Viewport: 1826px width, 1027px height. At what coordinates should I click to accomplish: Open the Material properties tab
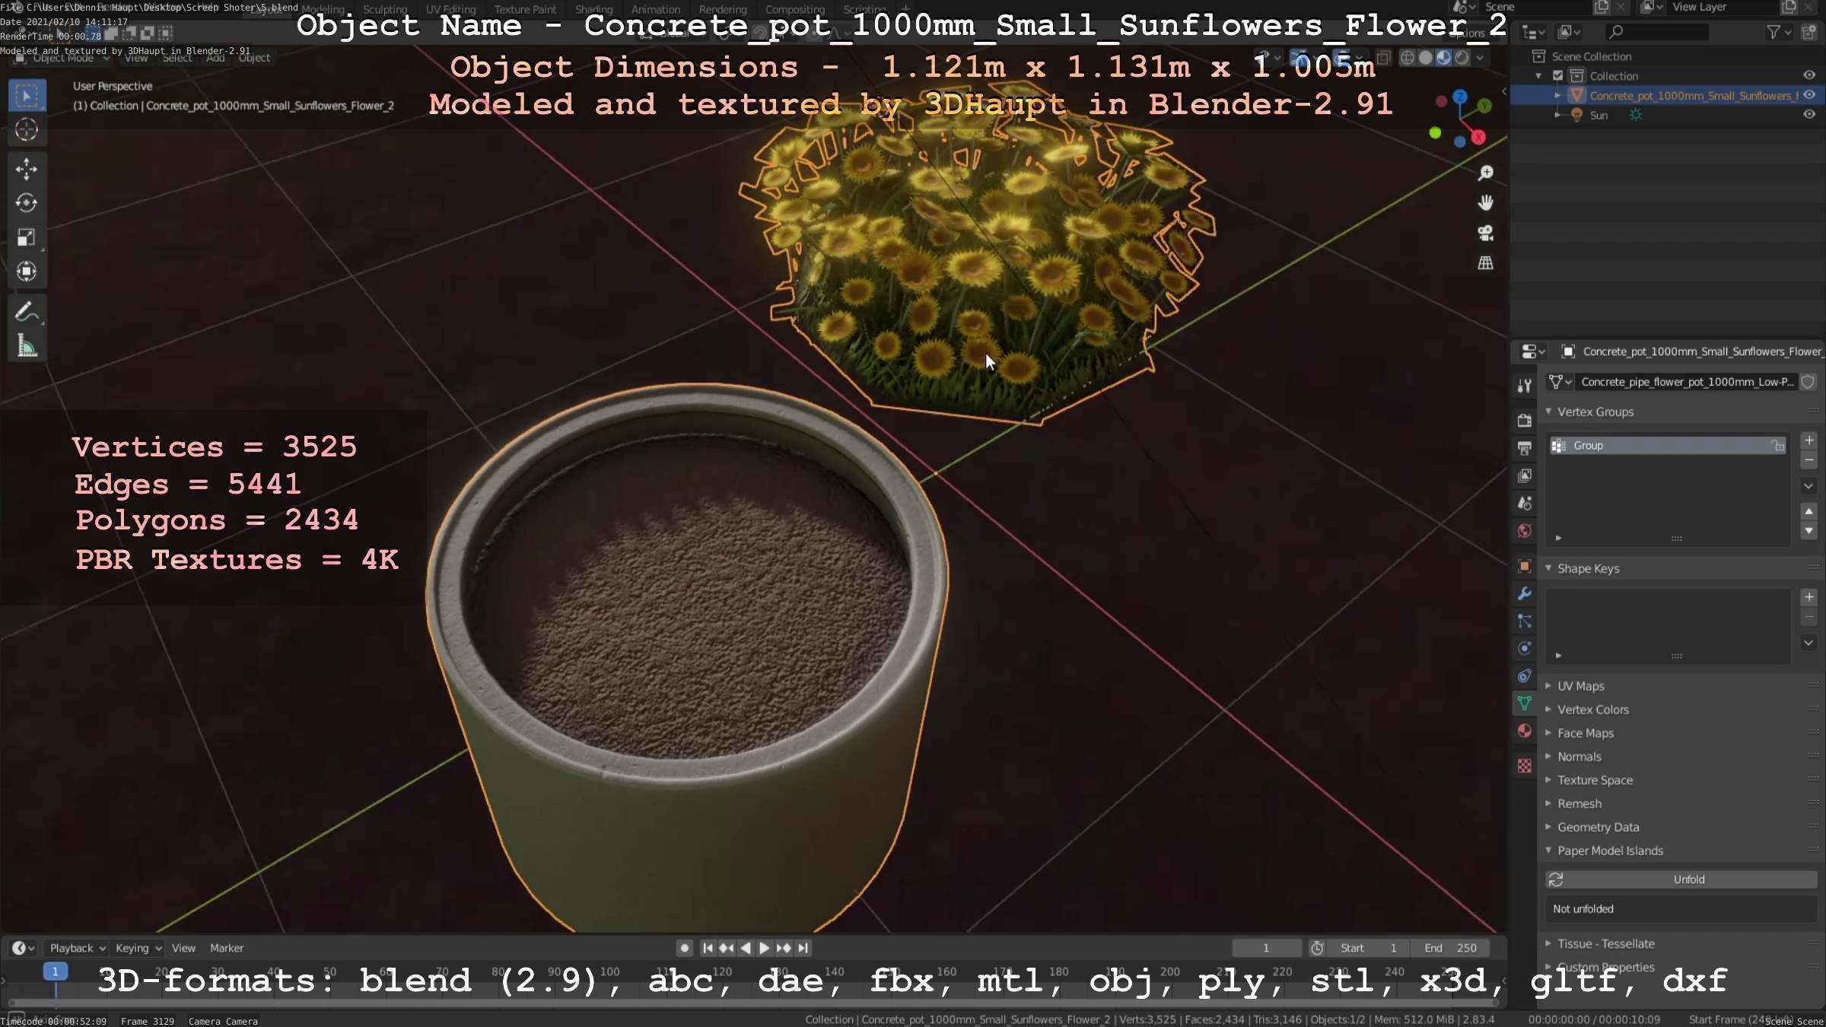click(1524, 731)
